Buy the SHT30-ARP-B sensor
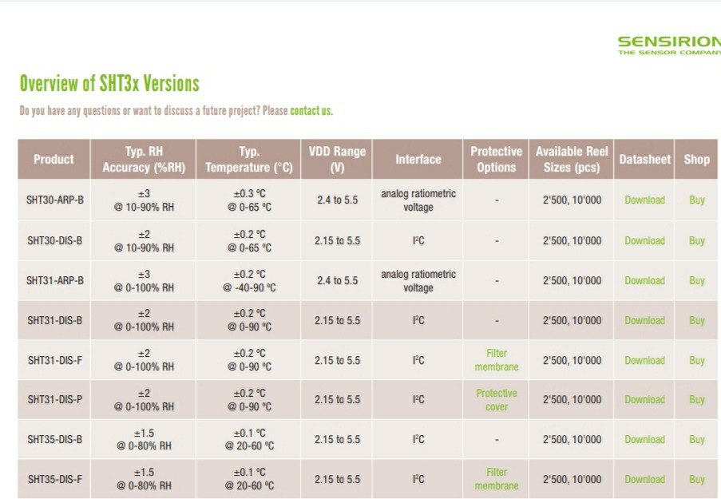 696,200
